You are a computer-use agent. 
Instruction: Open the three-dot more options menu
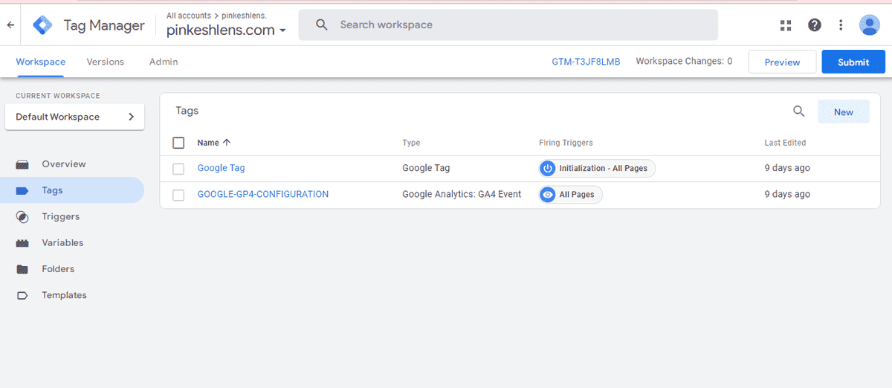(841, 25)
